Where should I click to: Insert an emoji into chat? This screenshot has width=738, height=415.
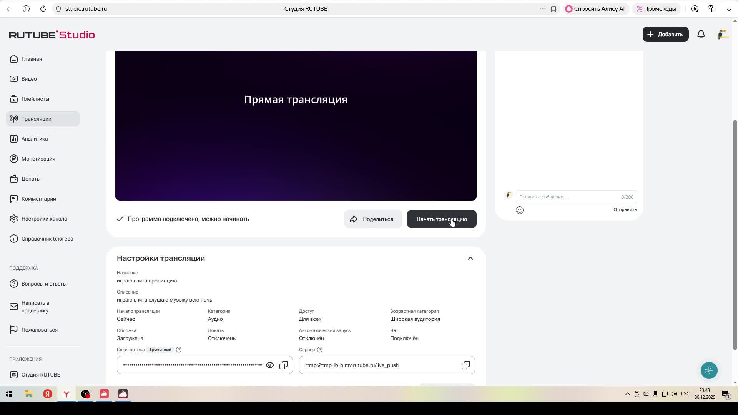click(x=520, y=210)
